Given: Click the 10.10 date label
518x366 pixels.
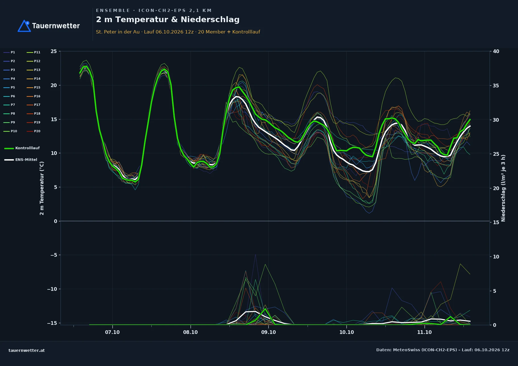Looking at the screenshot, I should 346,332.
